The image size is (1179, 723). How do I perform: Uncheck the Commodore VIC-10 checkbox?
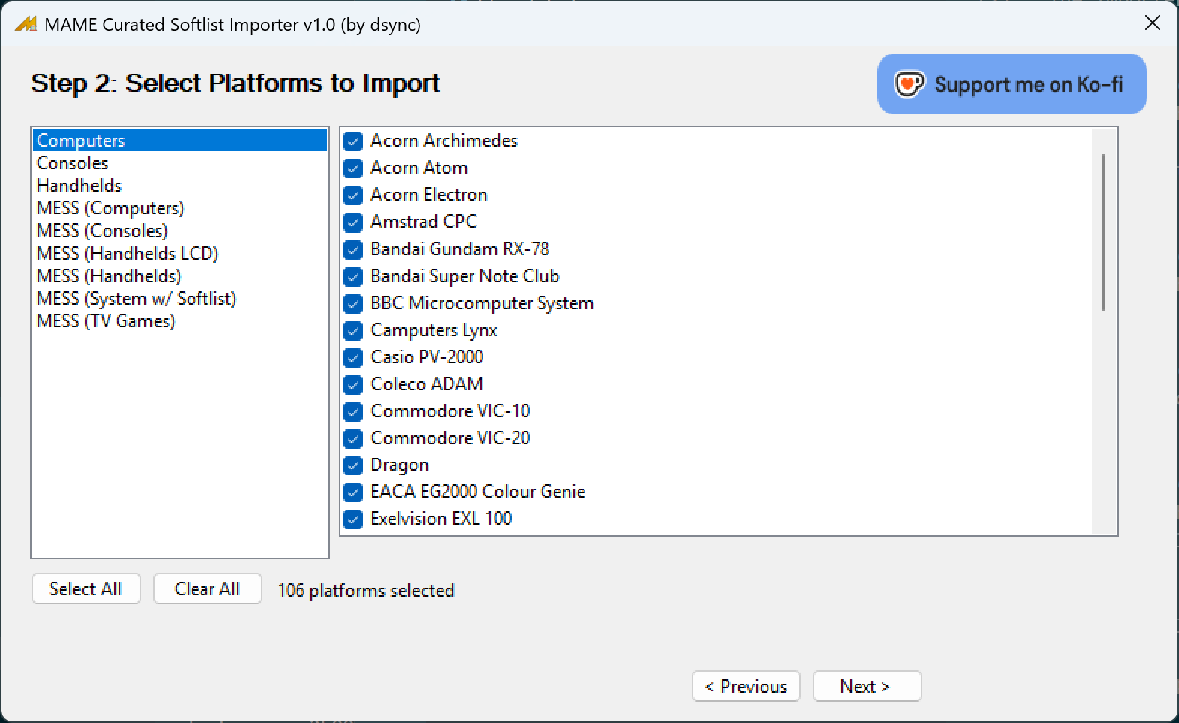pyautogui.click(x=353, y=412)
